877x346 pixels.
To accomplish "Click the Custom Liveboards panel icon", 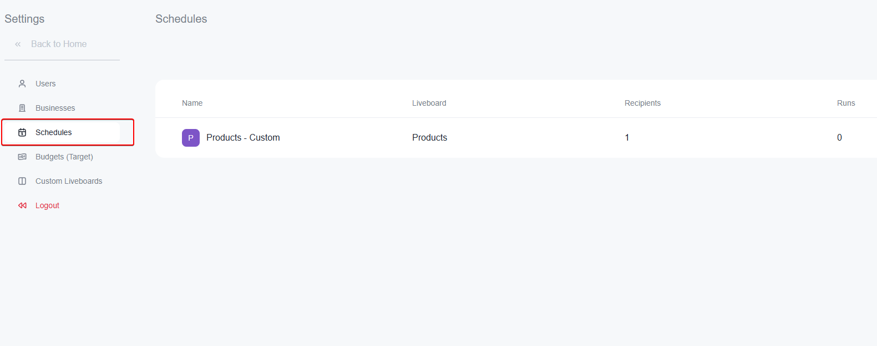I will pos(22,181).
